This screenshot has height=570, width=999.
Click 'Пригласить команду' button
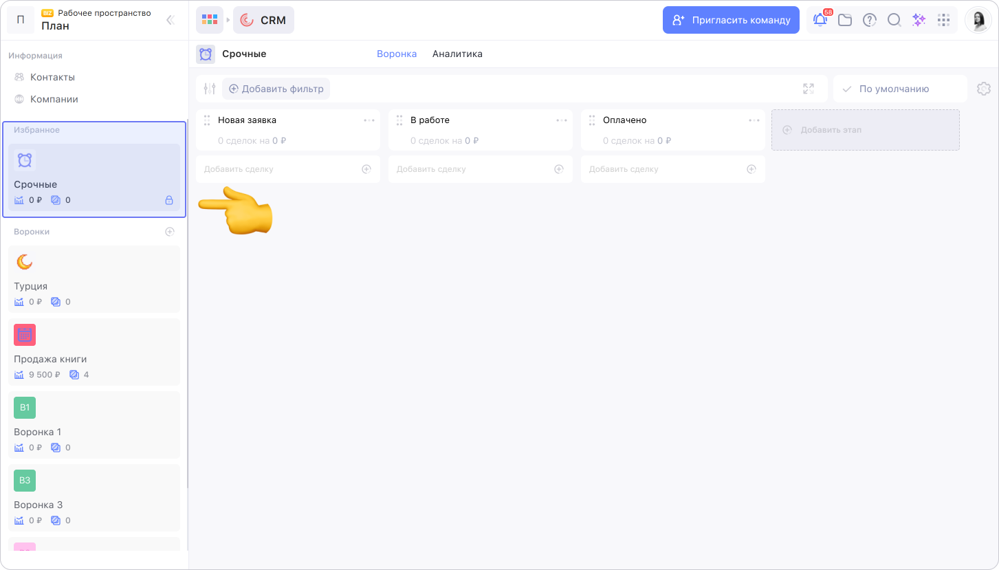pos(731,20)
